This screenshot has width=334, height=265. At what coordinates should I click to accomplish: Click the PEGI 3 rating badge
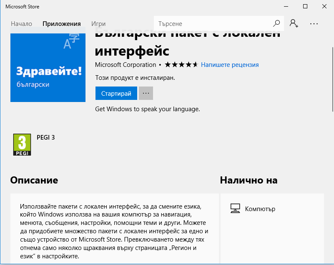22,145
